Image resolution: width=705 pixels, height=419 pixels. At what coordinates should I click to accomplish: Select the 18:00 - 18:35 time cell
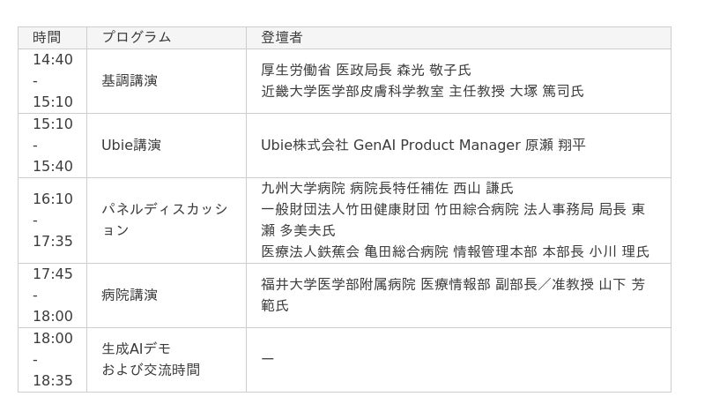[x=52, y=360]
